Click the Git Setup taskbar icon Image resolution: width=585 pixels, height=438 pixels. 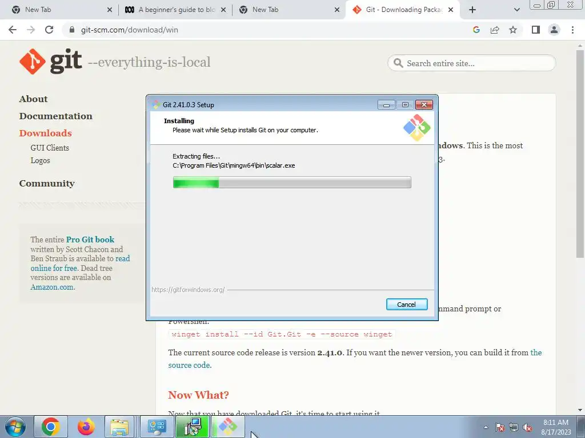pos(227,427)
